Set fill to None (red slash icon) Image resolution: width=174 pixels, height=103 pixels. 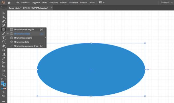click(5, 89)
